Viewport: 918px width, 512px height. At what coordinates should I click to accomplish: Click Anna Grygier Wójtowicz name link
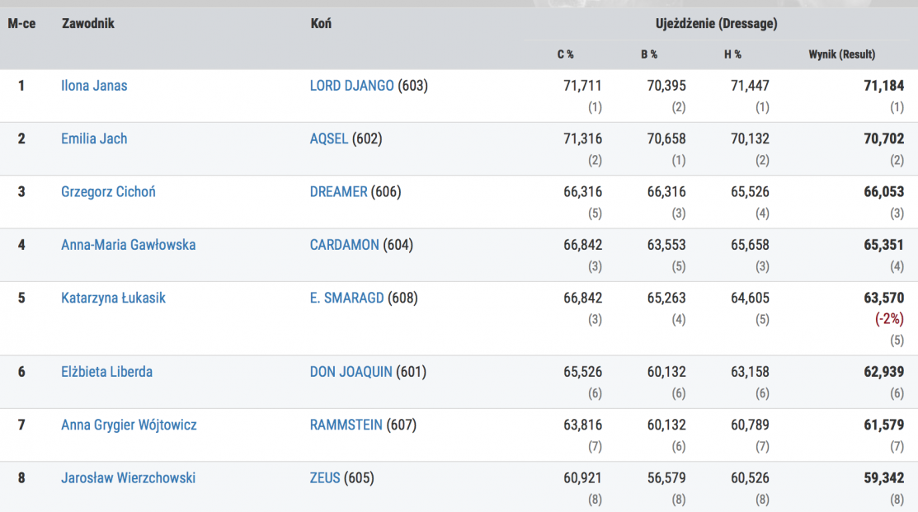pyautogui.click(x=129, y=425)
